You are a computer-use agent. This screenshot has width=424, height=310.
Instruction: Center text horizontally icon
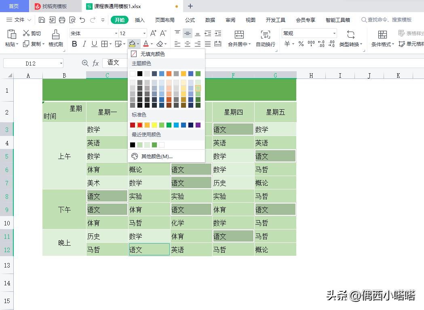[188, 44]
